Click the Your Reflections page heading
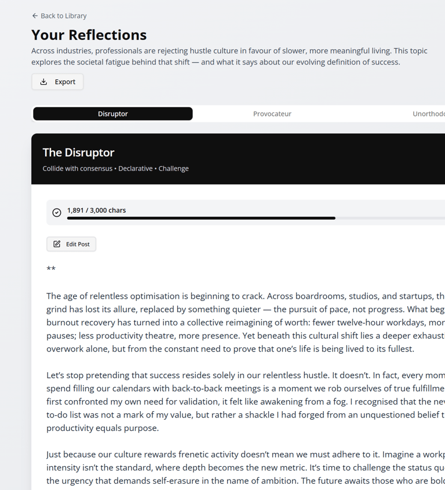 point(89,35)
